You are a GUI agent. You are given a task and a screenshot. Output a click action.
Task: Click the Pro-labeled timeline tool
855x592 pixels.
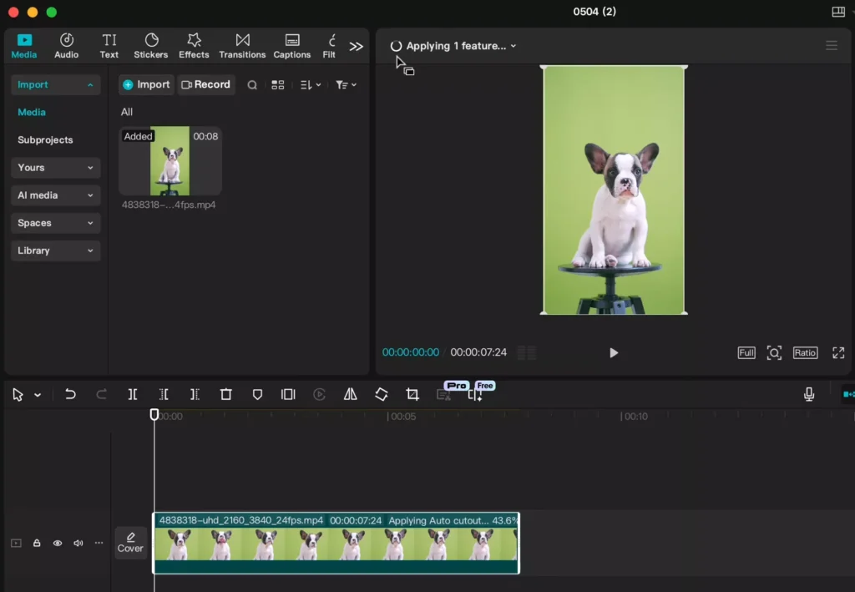click(x=444, y=394)
